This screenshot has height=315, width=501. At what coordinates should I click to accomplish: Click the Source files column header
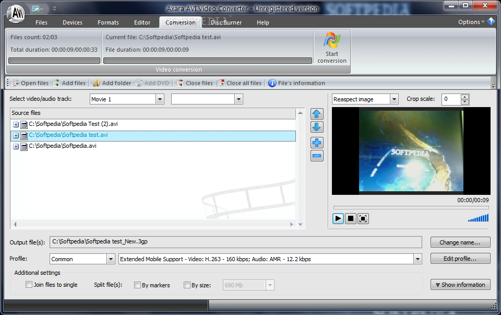coord(153,113)
